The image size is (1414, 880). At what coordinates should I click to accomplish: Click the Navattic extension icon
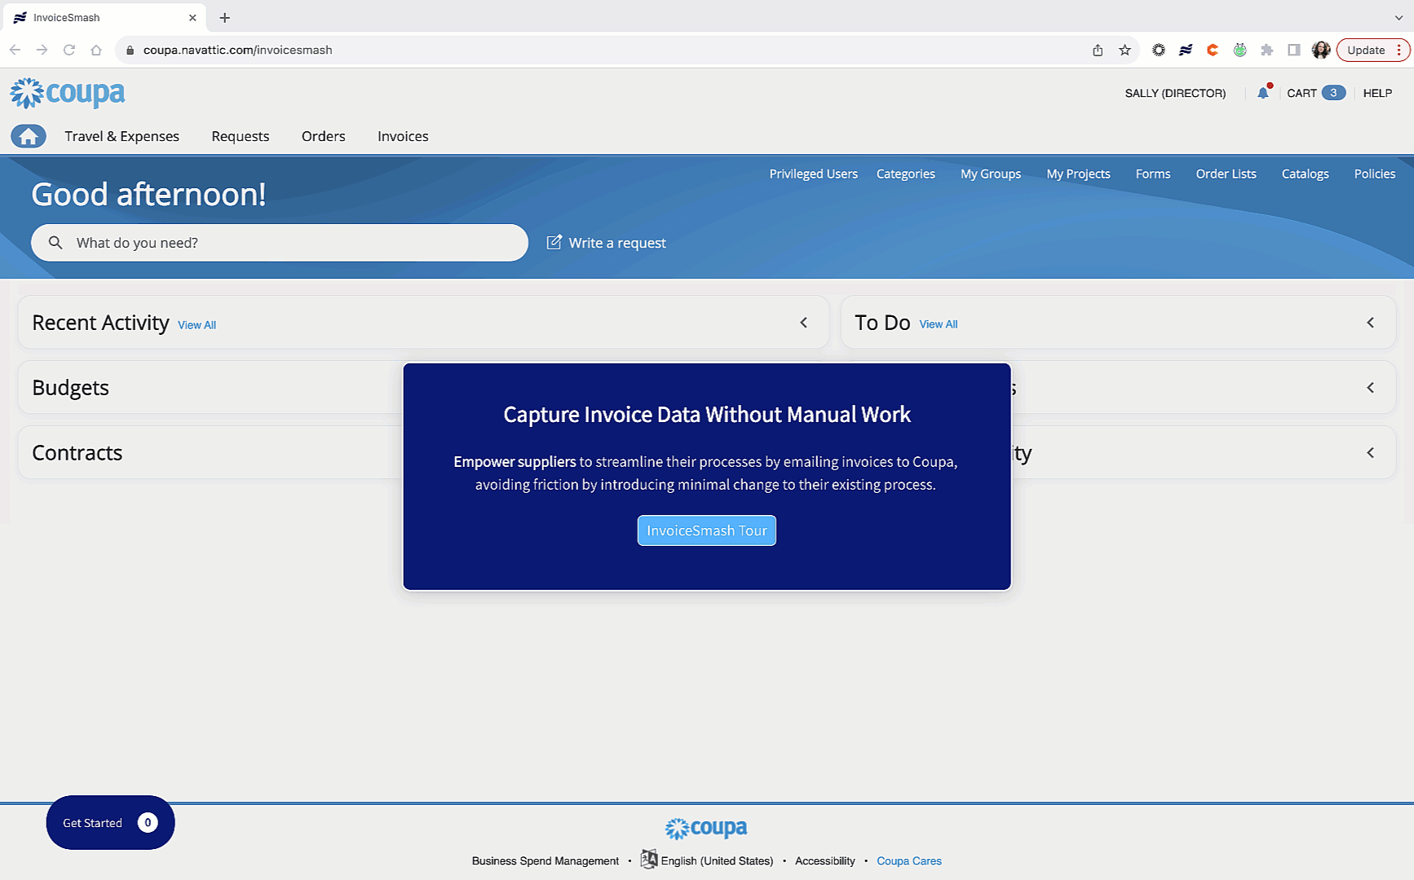tap(1186, 50)
